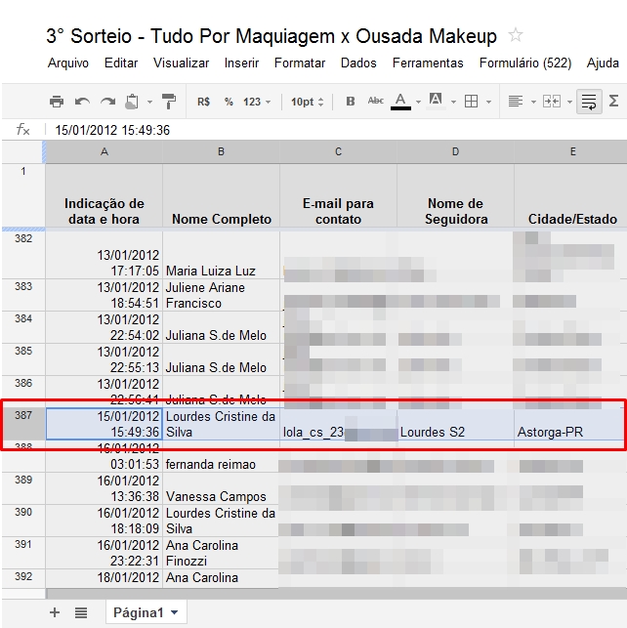
Task: Undo the last action
Action: 82,102
